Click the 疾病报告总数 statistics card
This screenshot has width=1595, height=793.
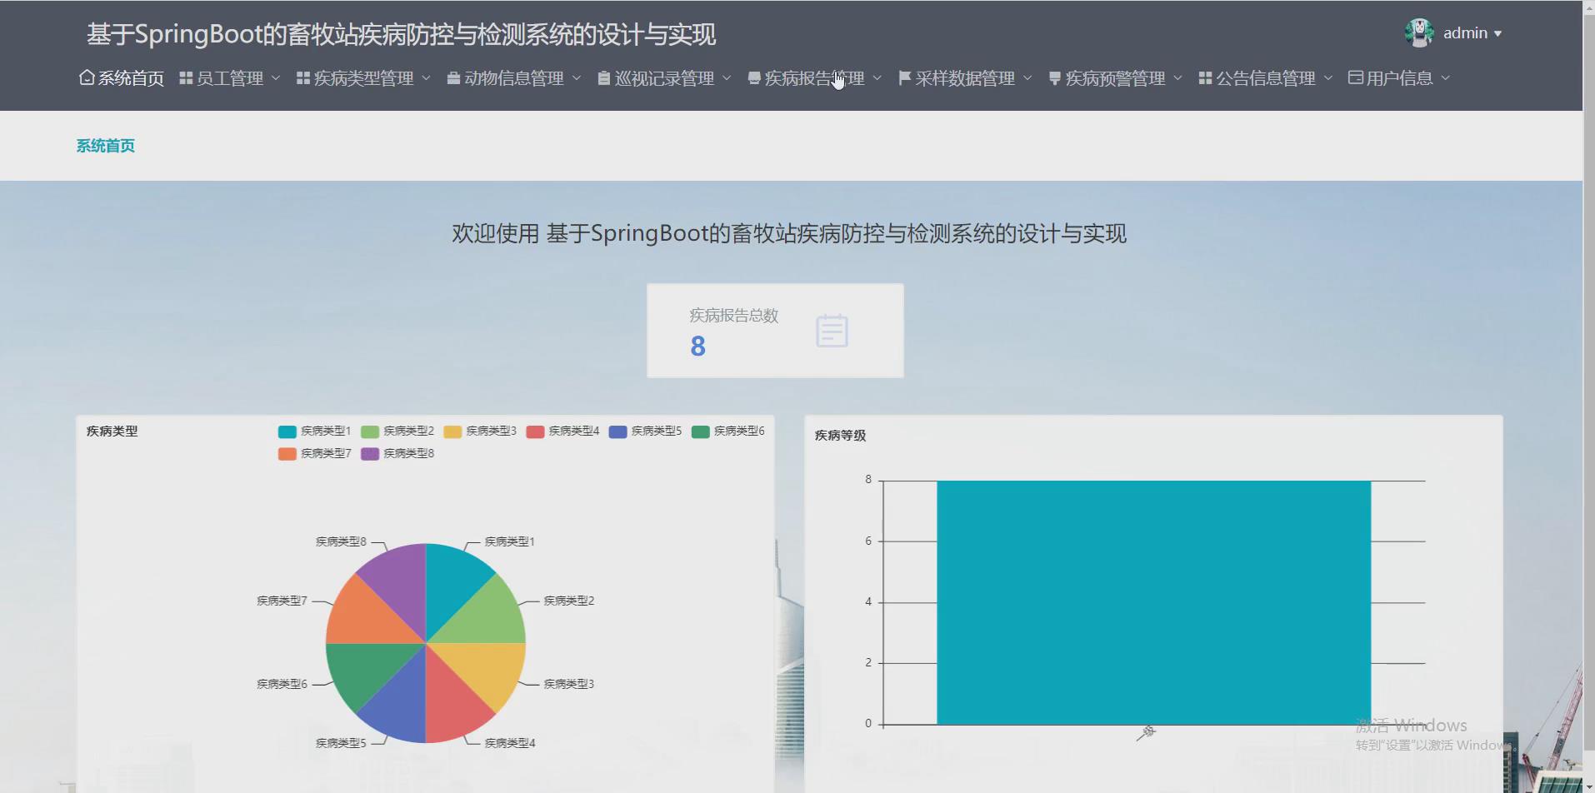coord(774,330)
